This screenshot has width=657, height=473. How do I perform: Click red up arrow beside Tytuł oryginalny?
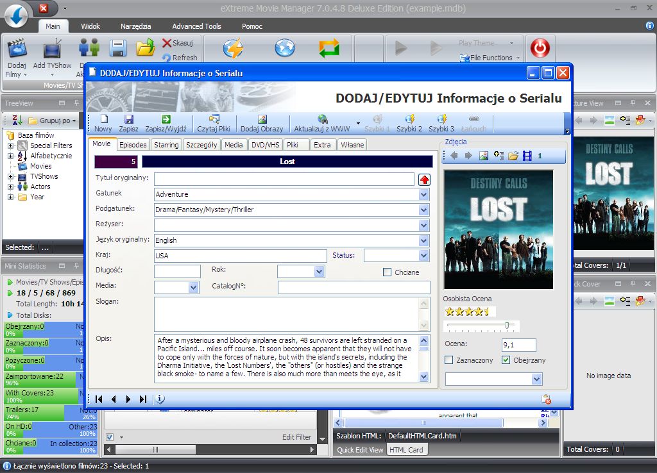(425, 180)
